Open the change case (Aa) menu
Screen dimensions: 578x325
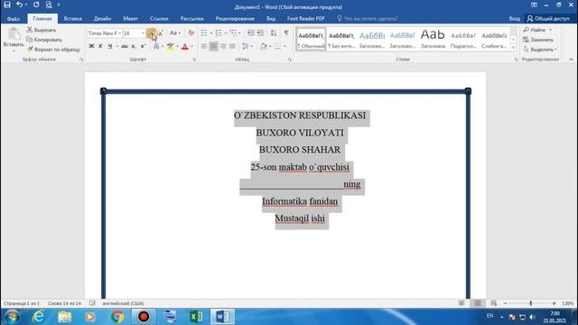point(175,33)
